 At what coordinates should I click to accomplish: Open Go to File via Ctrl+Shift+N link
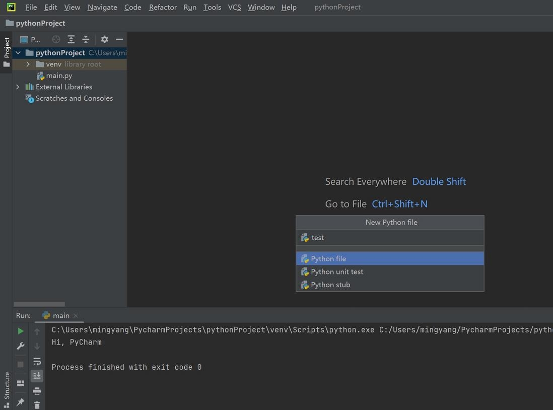click(x=399, y=204)
